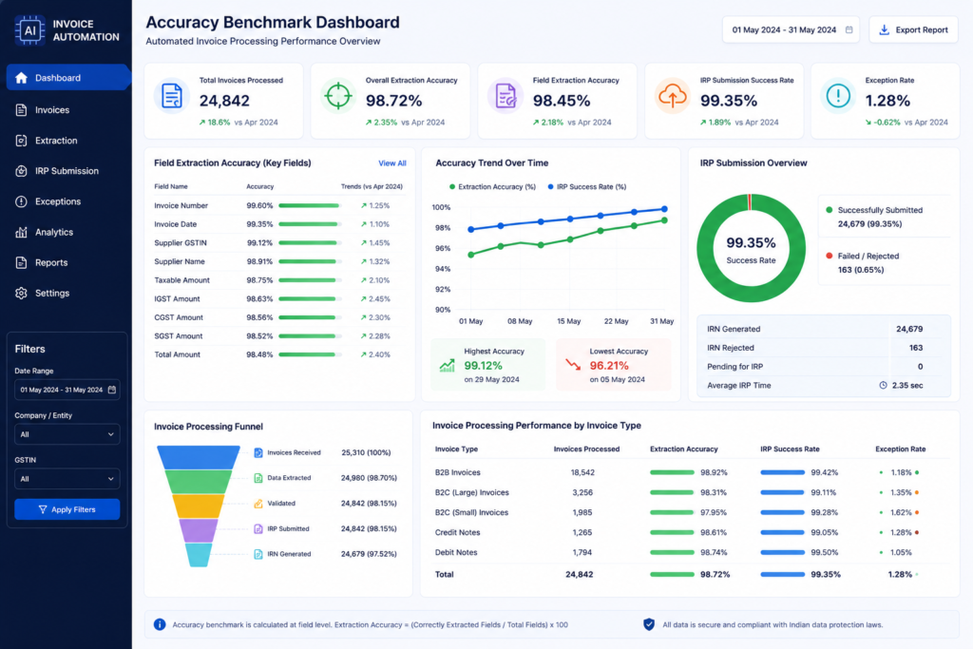Click the Reports icon in sidebar
Screen dimensions: 973x649
(x=21, y=262)
